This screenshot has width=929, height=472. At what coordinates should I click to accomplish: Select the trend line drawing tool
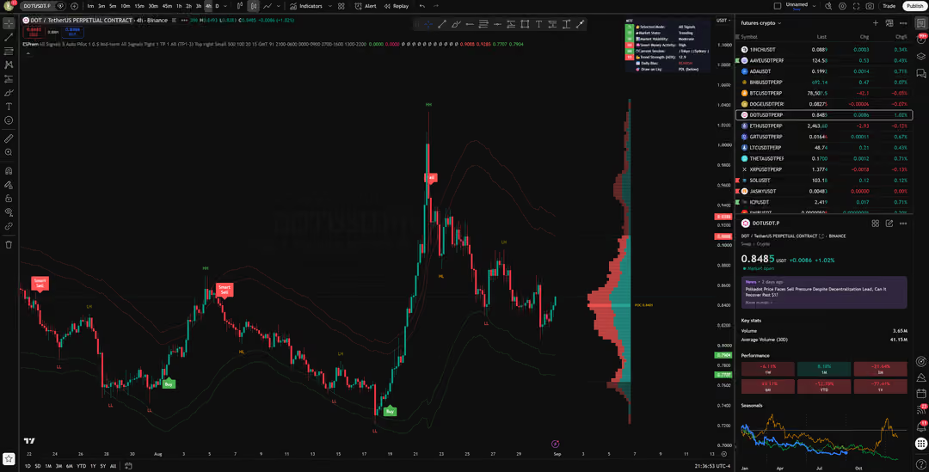point(9,37)
